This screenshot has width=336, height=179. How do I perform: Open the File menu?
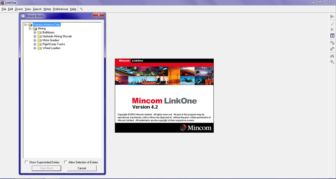pyautogui.click(x=4, y=9)
